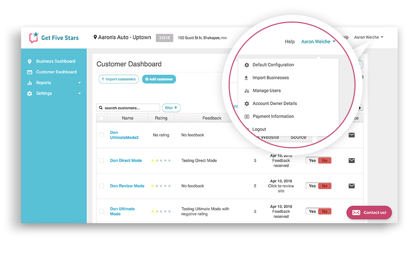Viewport: 411px width, 255px height.
Task: Click the Get Five Stars logo
Action: [x=54, y=37]
